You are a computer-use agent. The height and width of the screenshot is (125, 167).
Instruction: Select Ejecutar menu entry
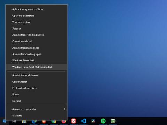coord(37,101)
